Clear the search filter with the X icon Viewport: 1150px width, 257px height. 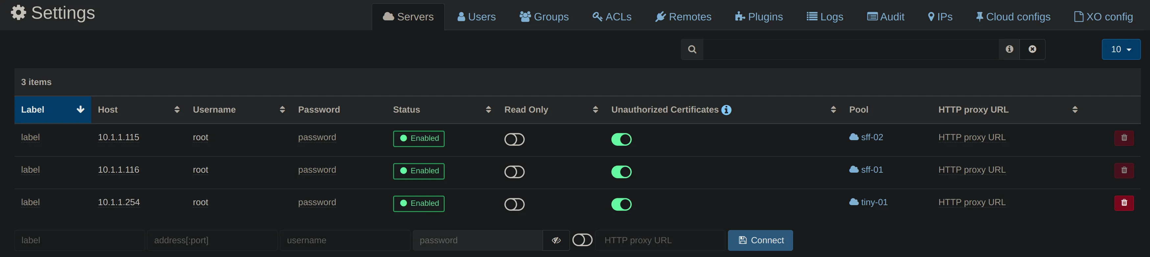click(x=1033, y=49)
